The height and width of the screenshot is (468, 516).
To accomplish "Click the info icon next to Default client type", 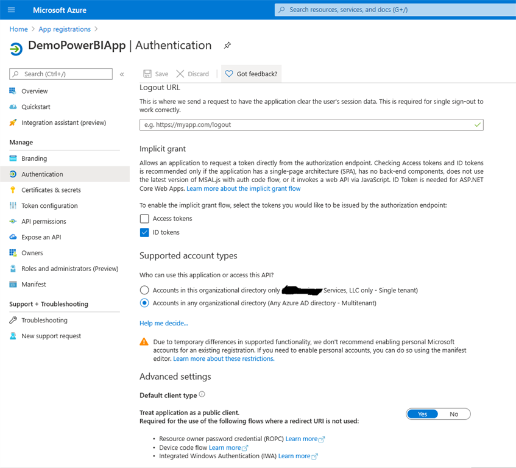I will 202,394.
